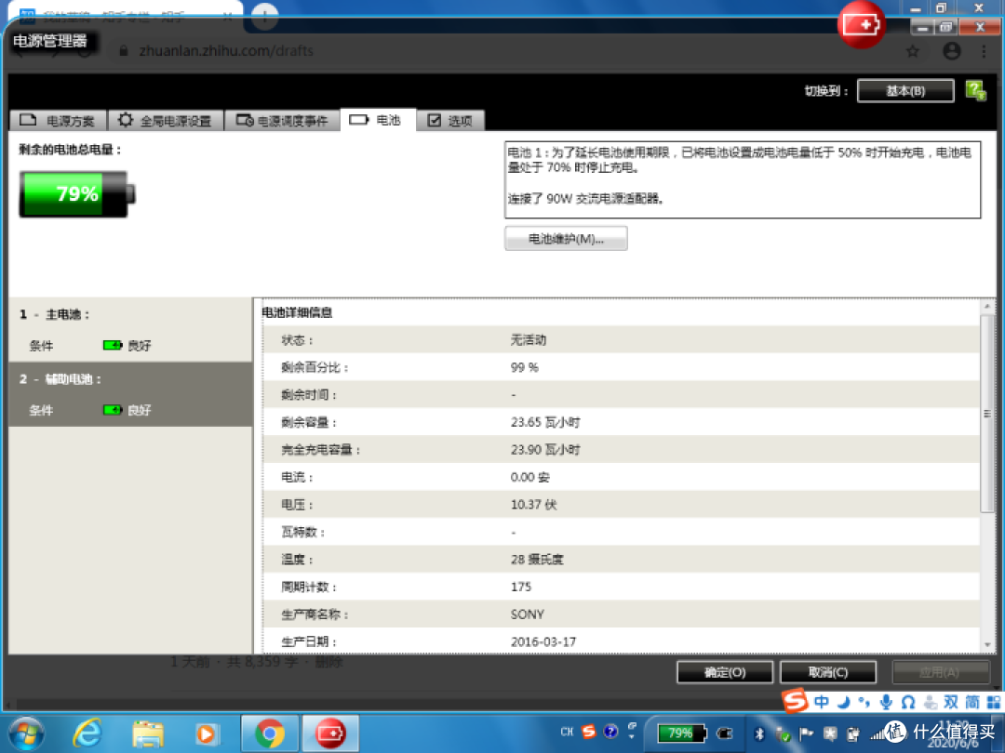This screenshot has width=1005, height=753.
Task: Click the taskbar power plug icon
Action: [725, 733]
